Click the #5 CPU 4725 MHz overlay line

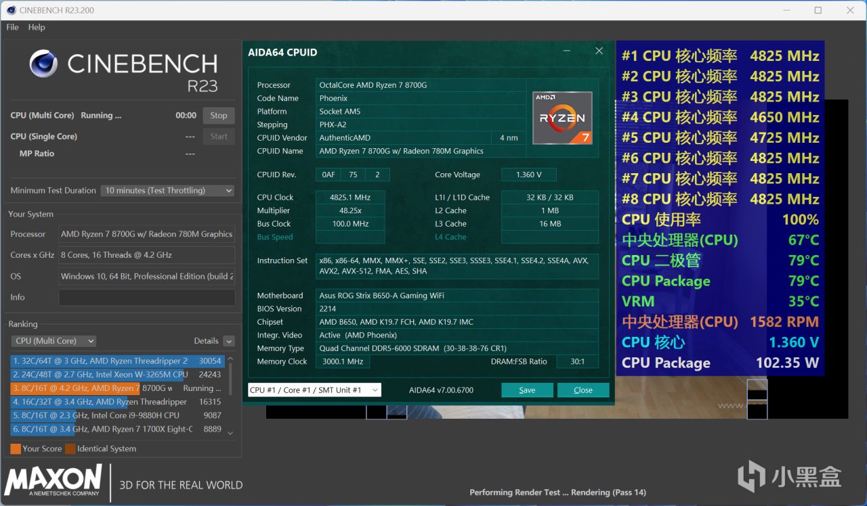tap(720, 137)
